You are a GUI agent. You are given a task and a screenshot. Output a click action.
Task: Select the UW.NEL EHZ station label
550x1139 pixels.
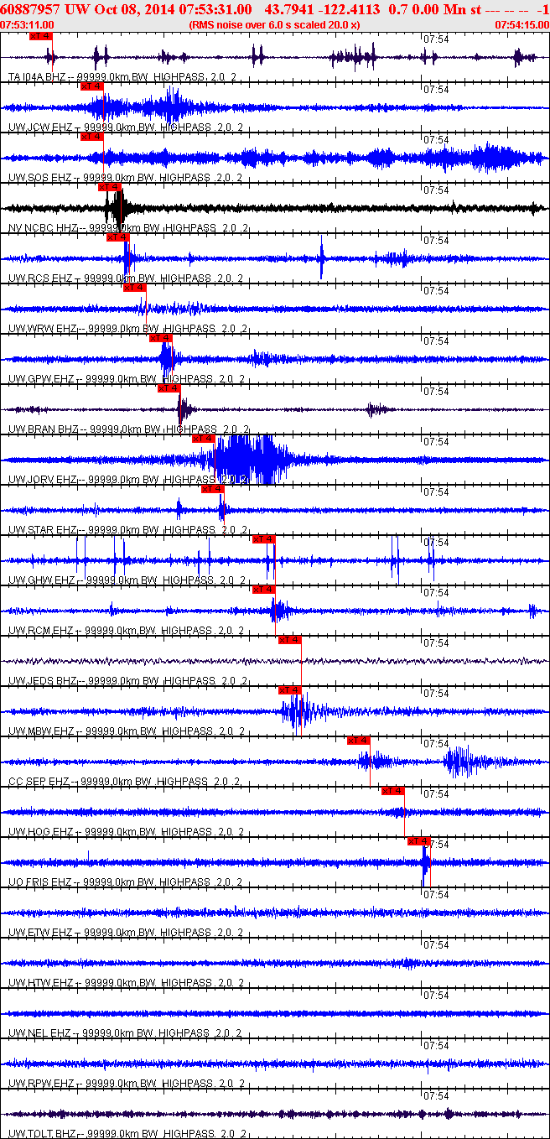point(40,1033)
